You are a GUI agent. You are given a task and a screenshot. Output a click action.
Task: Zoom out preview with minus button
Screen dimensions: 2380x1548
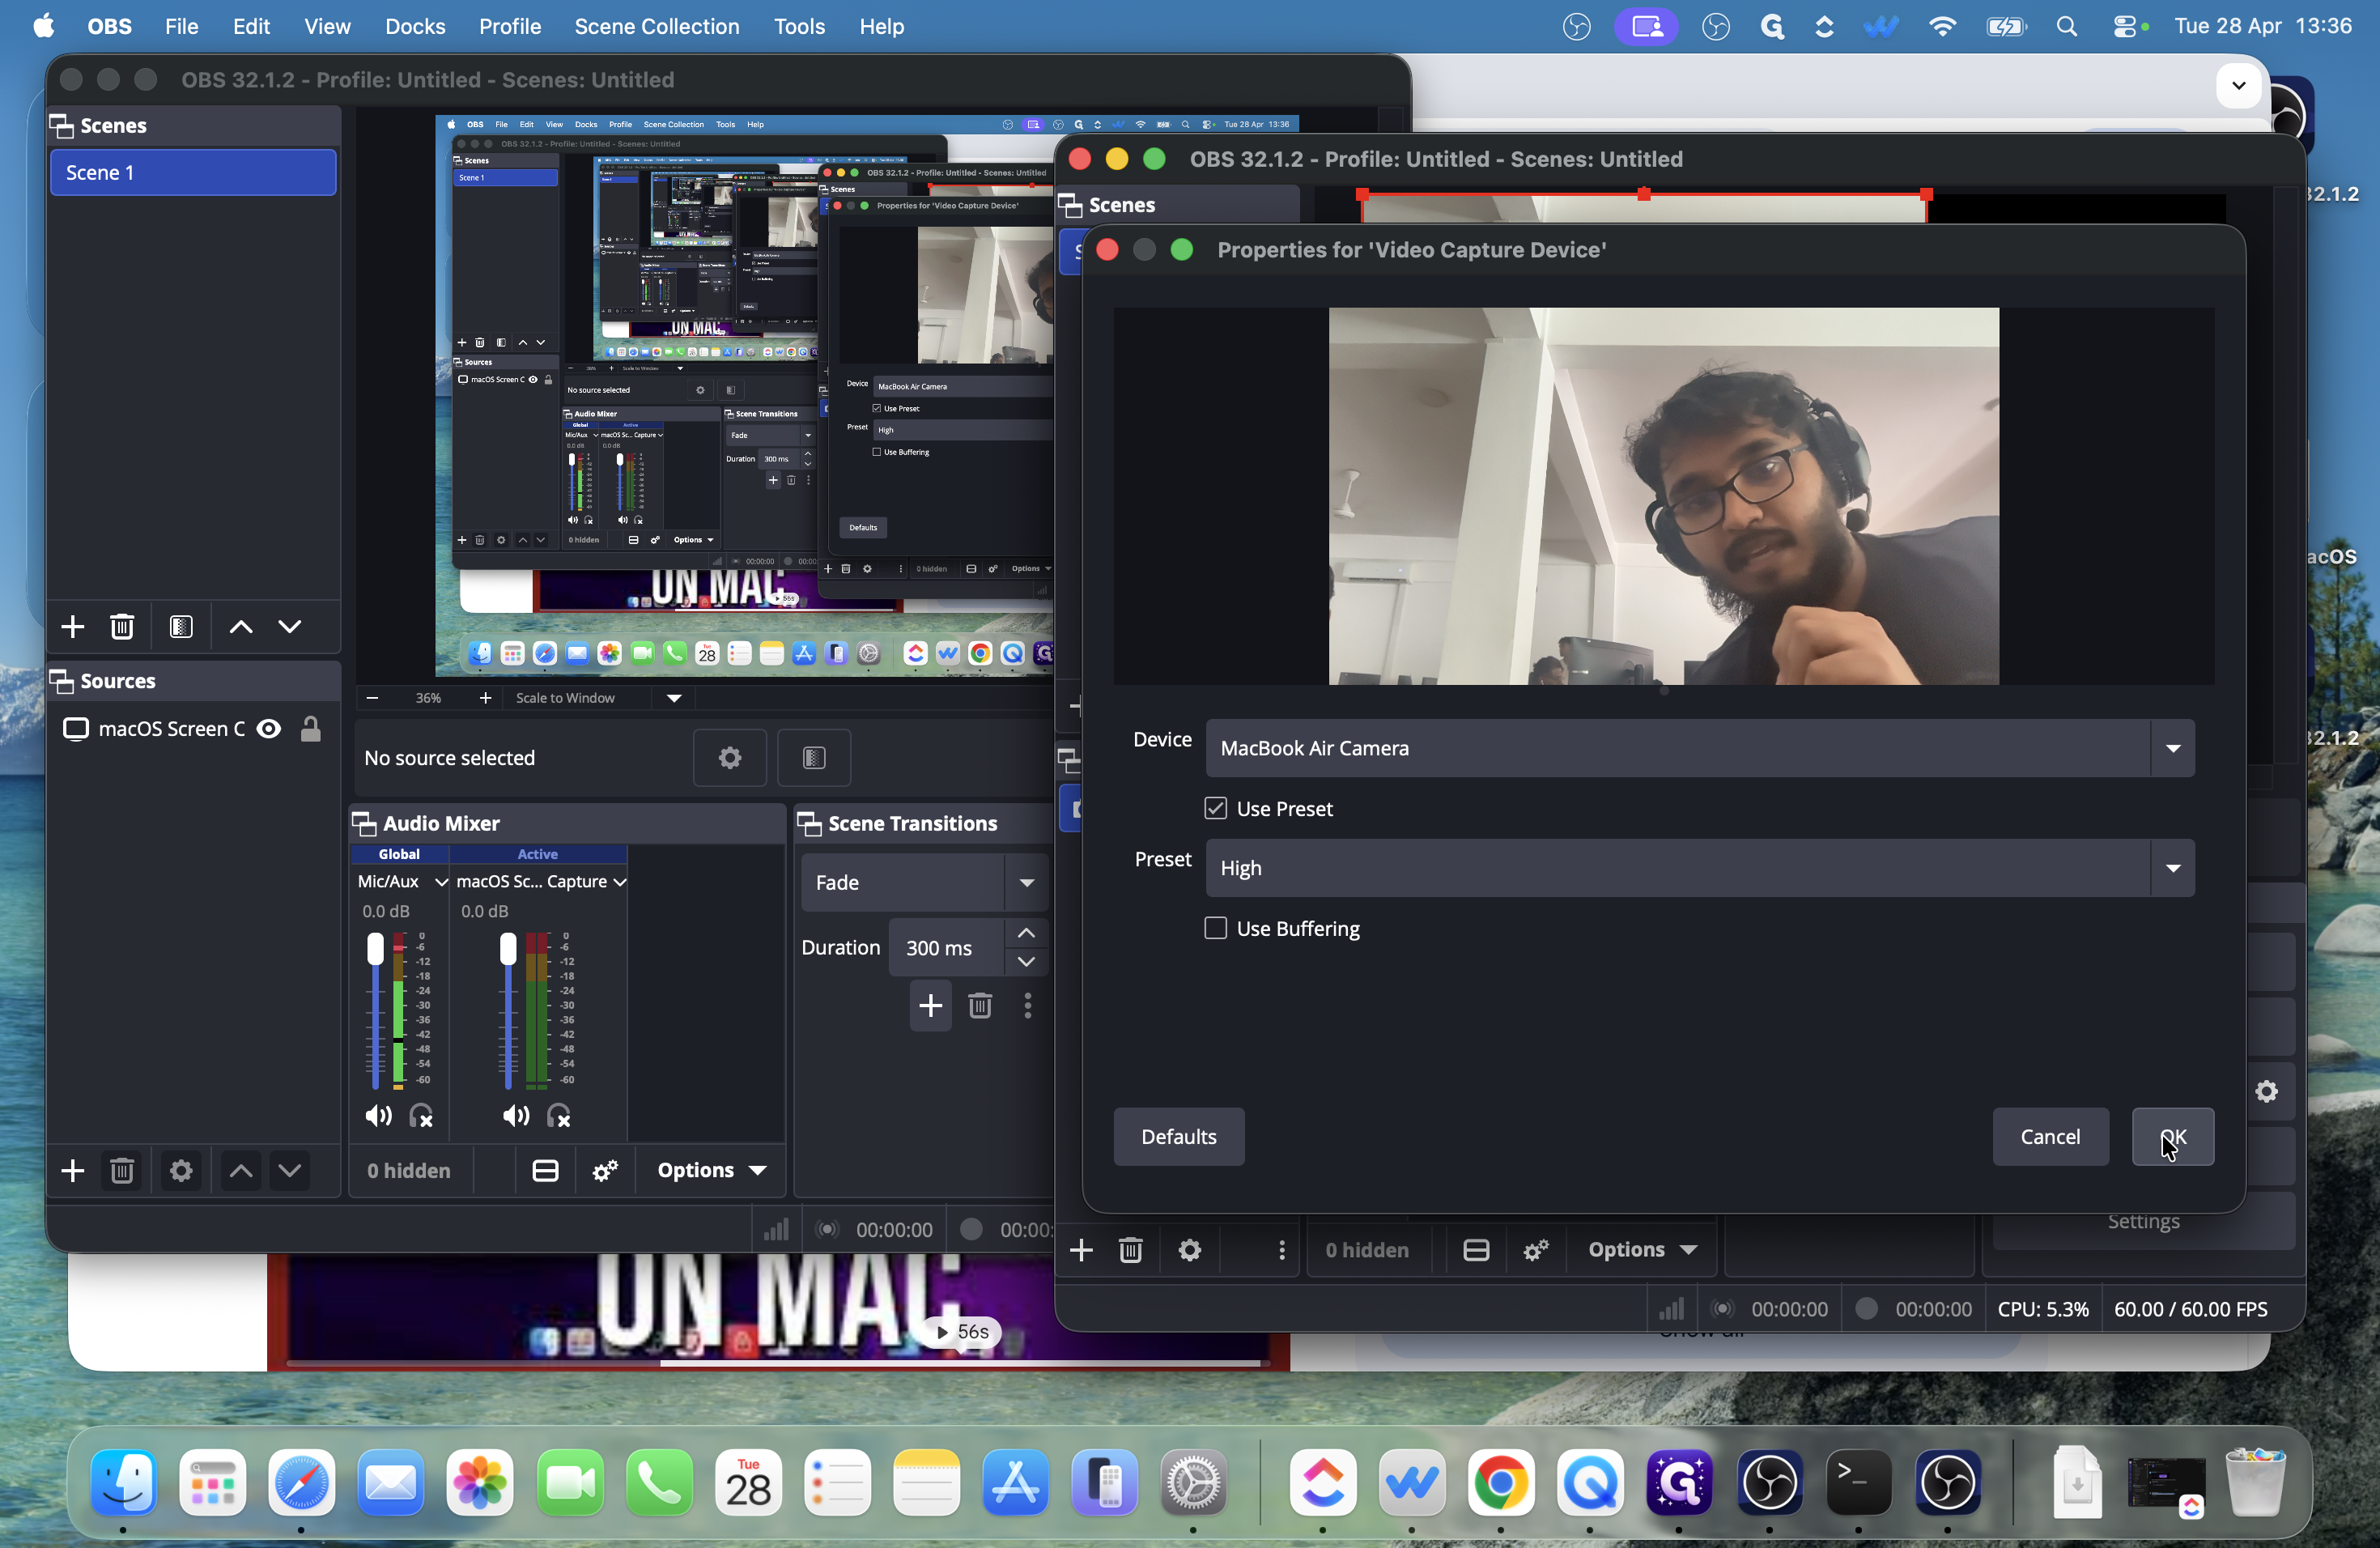372,698
